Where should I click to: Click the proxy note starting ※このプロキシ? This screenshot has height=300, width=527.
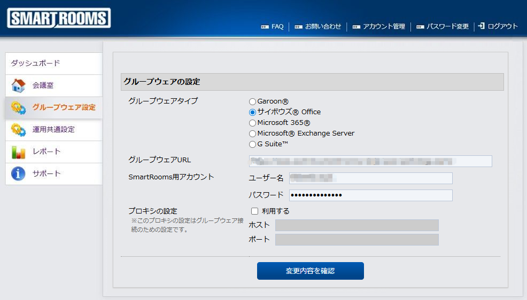tap(187, 225)
